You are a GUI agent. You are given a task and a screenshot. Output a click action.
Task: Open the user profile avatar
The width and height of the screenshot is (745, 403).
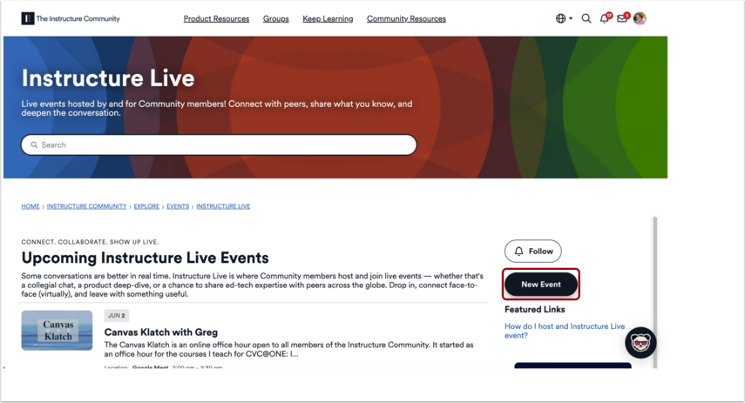point(640,18)
